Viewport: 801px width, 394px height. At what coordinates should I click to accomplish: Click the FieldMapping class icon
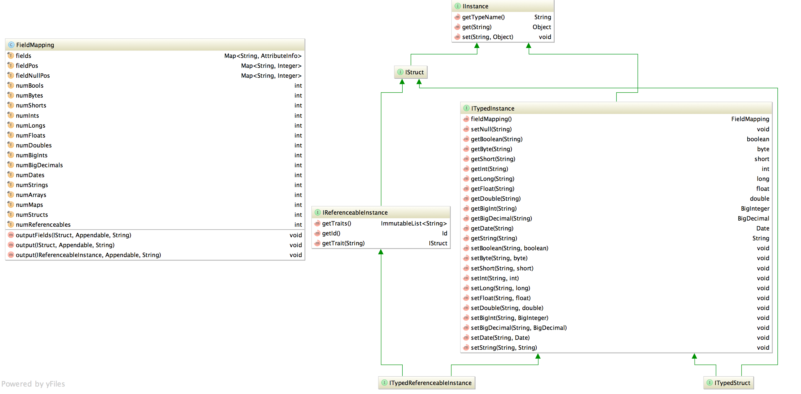[11, 45]
